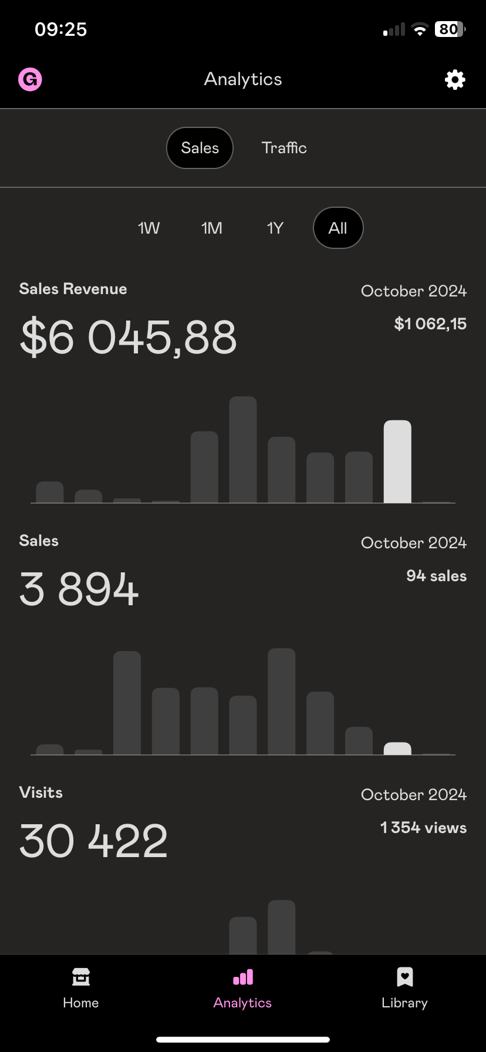Tap the battery indicator showing 80

click(450, 29)
